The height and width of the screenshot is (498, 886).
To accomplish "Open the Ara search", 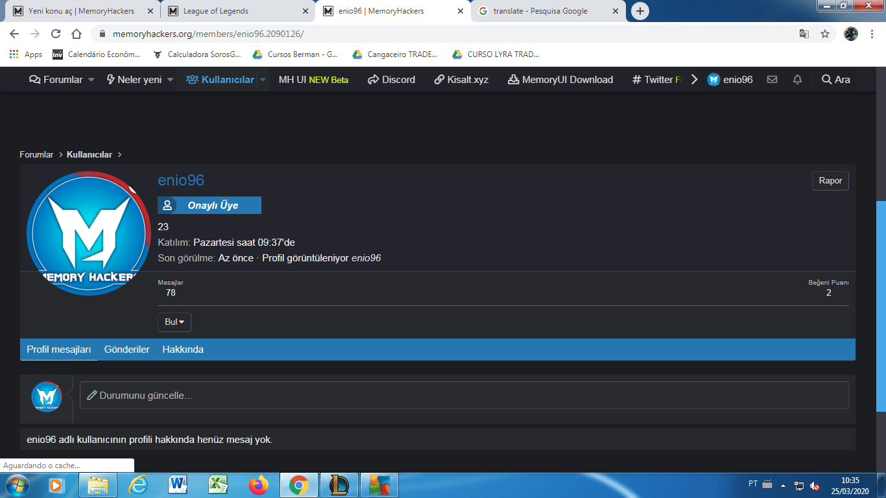I will click(x=836, y=80).
